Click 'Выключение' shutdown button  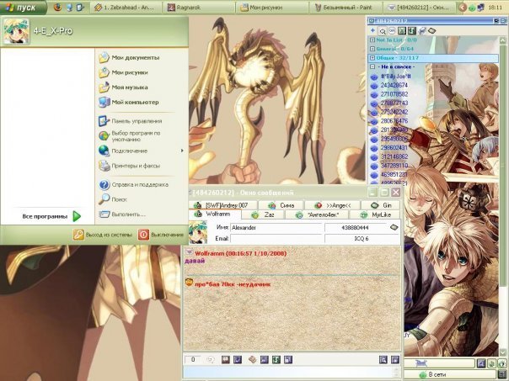pos(160,235)
